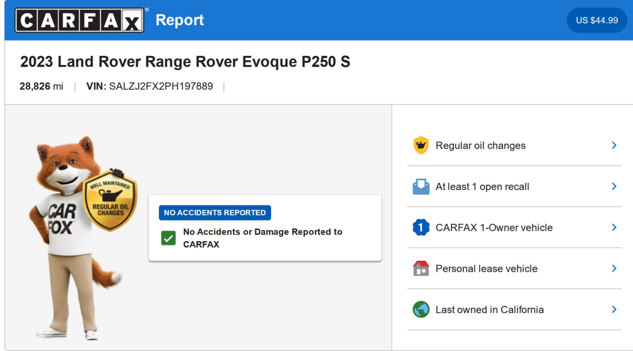
Task: Click the No Accidents Reported blue label
Action: 215,213
